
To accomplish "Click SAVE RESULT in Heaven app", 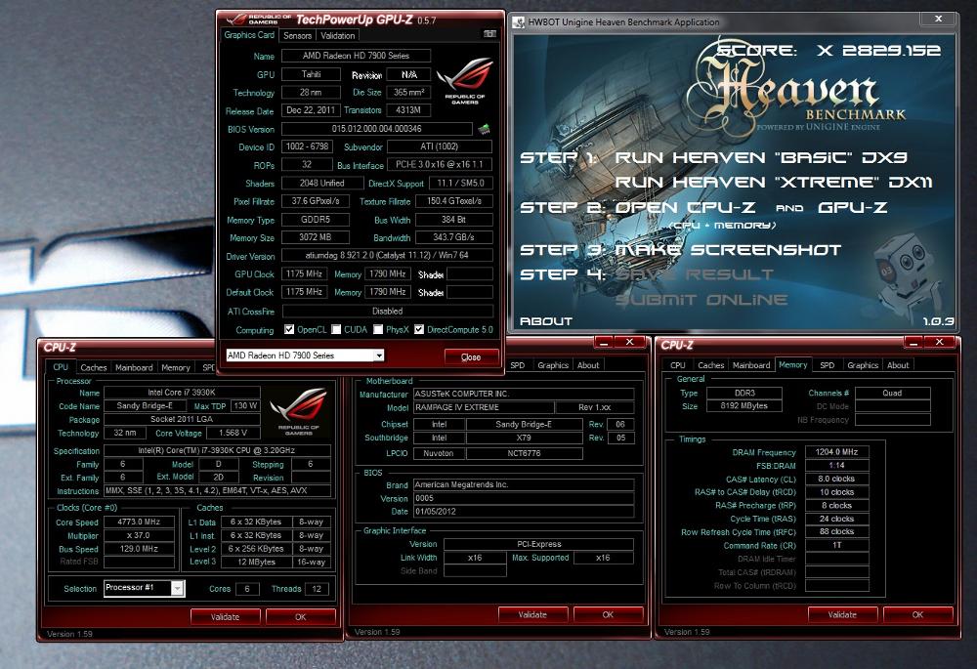I will (694, 274).
